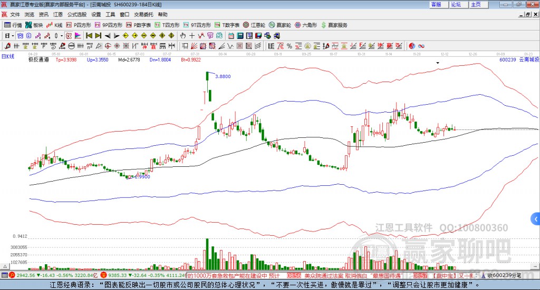
Task: Click the Shenzhen index 9385.33 status entry
Action: (x=143, y=275)
